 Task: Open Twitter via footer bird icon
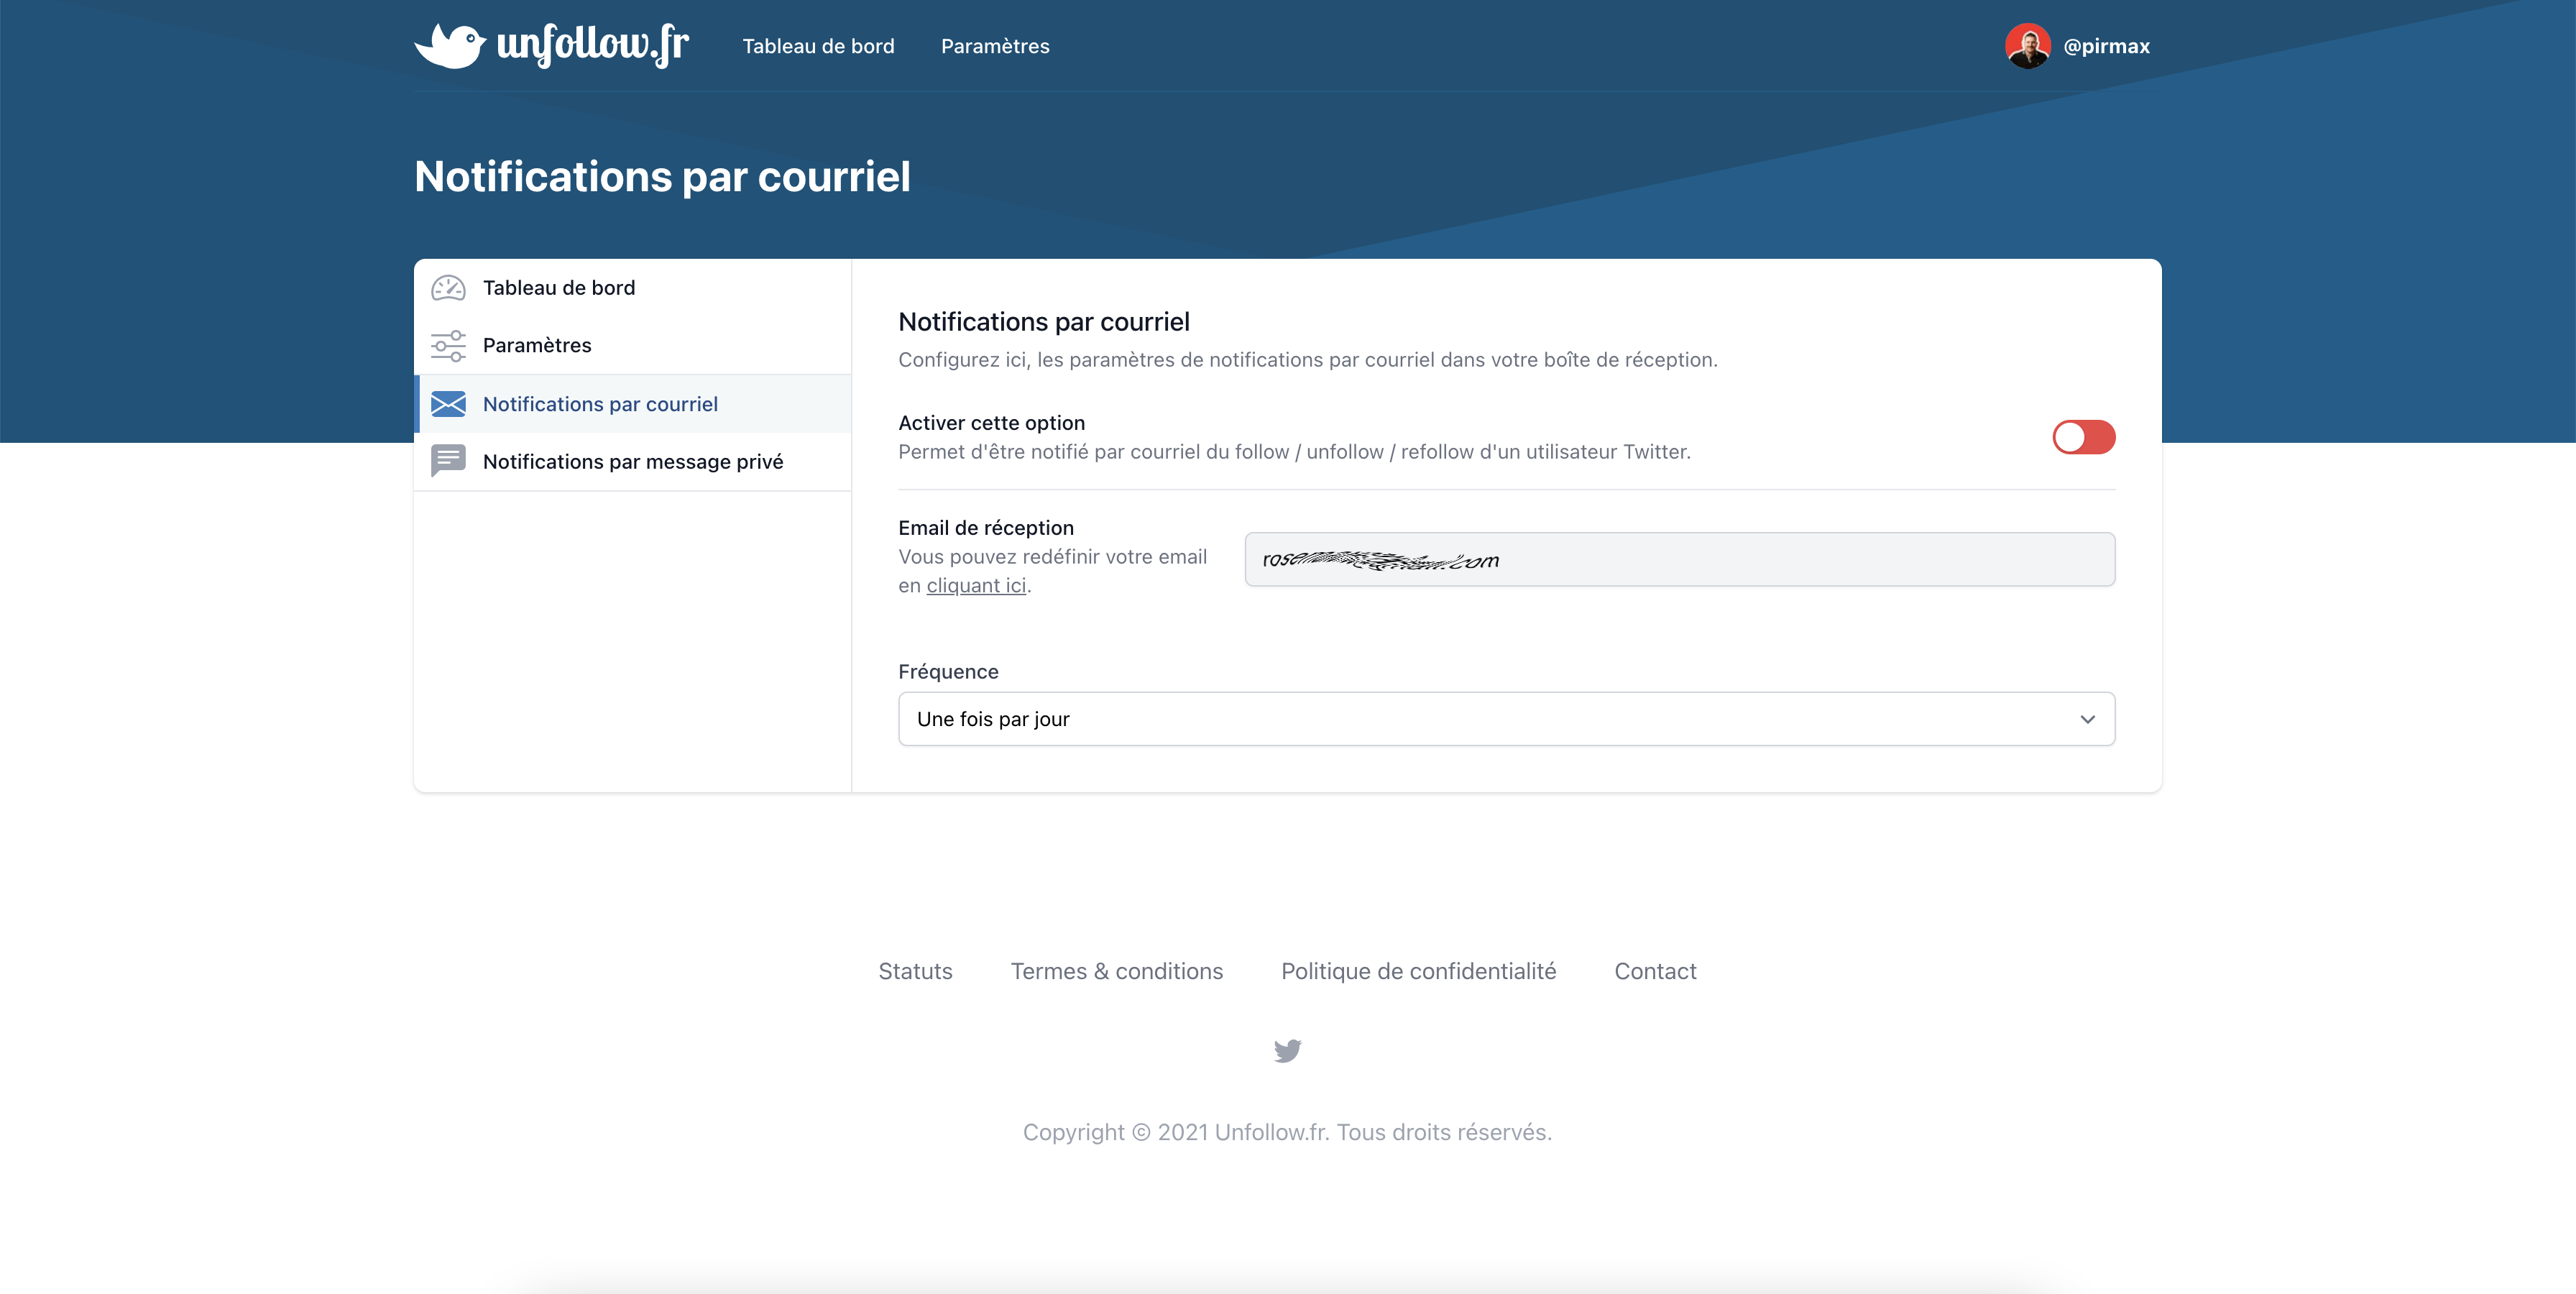(x=1287, y=1050)
